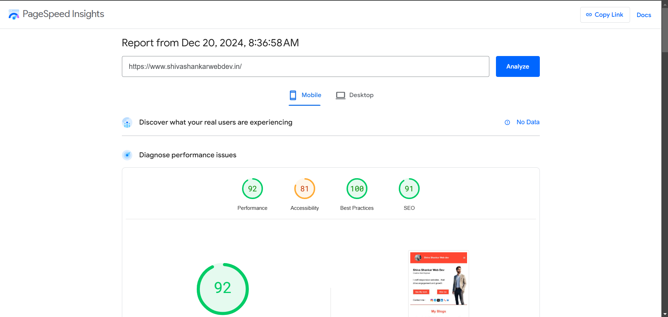Click the large 92 performance gauge
The height and width of the screenshot is (317, 668).
223,288
